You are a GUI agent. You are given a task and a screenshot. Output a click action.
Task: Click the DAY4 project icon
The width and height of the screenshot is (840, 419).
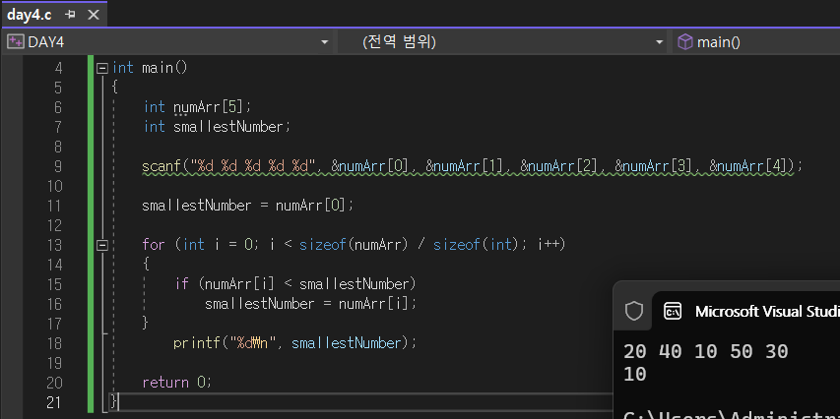tap(16, 41)
